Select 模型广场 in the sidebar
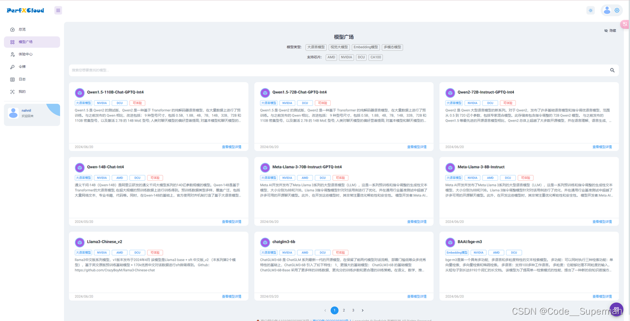630x321 pixels. coord(32,42)
